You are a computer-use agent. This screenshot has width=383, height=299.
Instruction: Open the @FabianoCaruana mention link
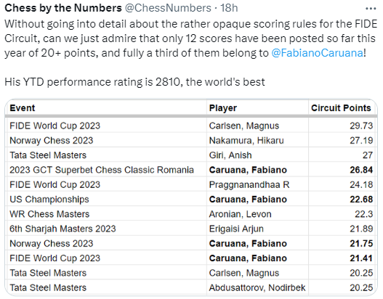318,53
